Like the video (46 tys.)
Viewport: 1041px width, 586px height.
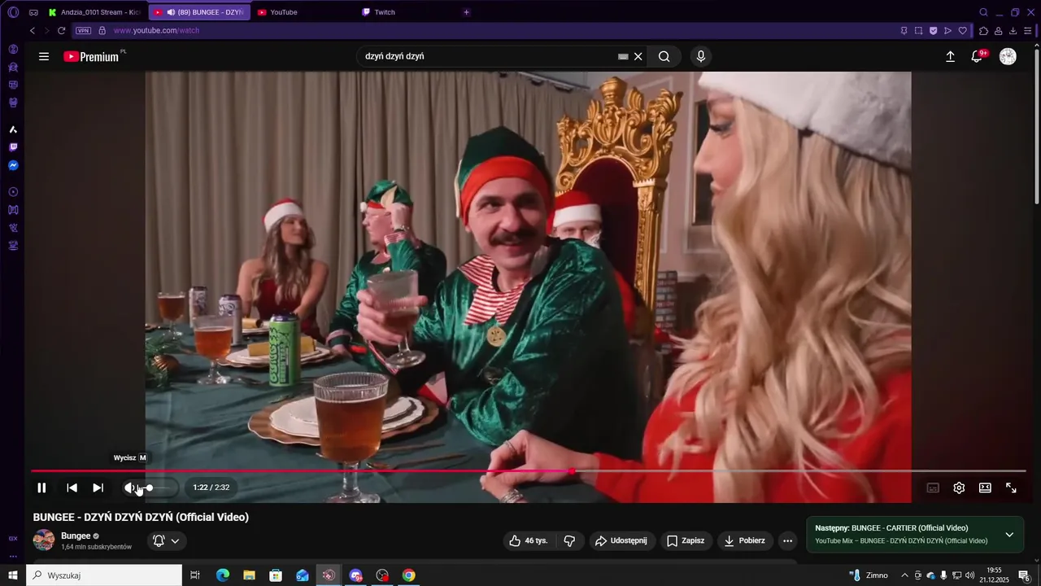[529, 540]
